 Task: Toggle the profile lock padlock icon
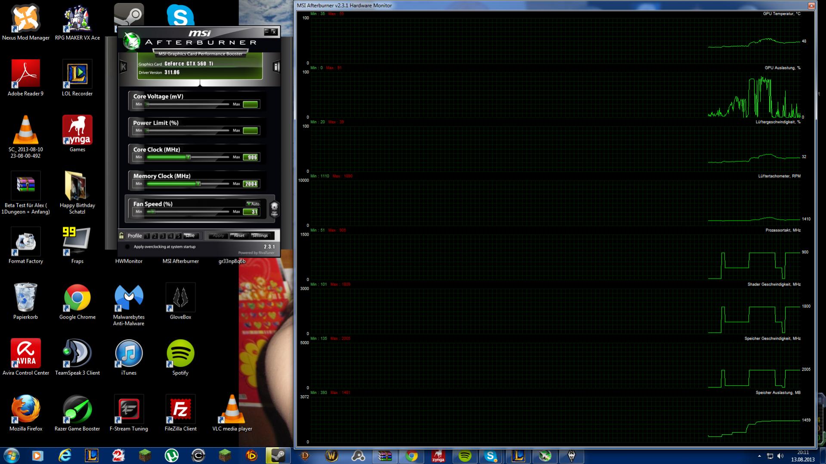[121, 235]
